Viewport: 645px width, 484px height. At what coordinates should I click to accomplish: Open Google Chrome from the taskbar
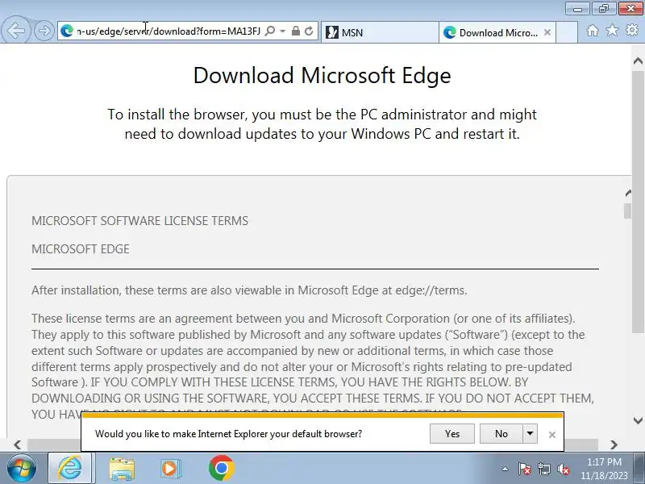(x=221, y=469)
